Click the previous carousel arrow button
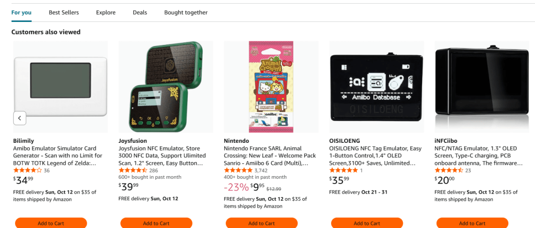 click(x=19, y=118)
